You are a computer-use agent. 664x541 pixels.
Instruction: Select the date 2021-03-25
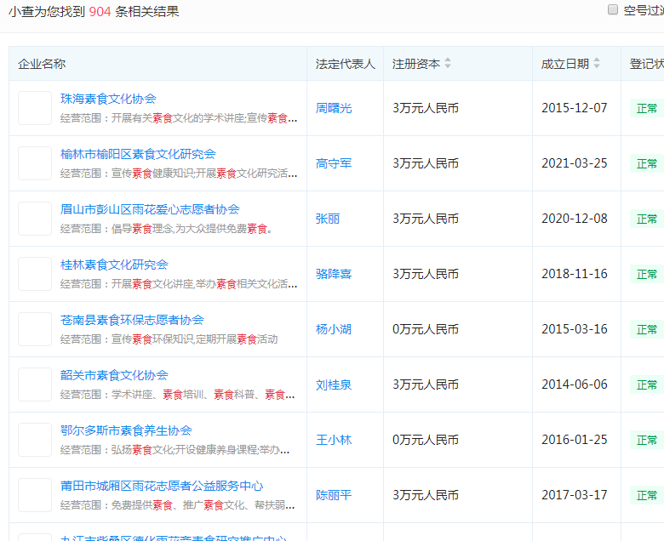click(575, 163)
